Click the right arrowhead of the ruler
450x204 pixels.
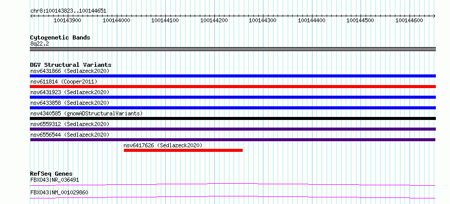[x=434, y=16]
